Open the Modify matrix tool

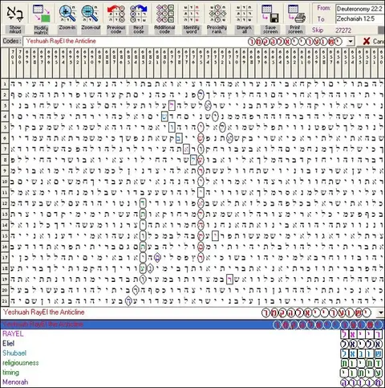(x=41, y=14)
